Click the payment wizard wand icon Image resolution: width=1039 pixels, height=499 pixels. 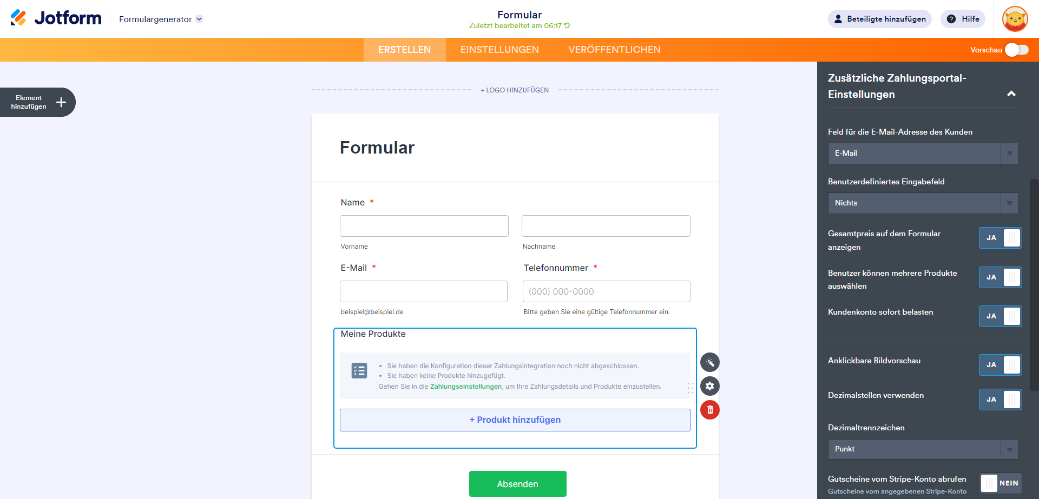(x=710, y=362)
